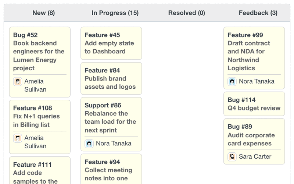Open the Feature #94 card title
Screen dimensions: 294x184
[x=102, y=162]
